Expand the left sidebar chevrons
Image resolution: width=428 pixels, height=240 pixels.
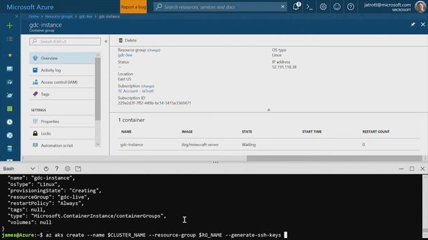coord(16,16)
